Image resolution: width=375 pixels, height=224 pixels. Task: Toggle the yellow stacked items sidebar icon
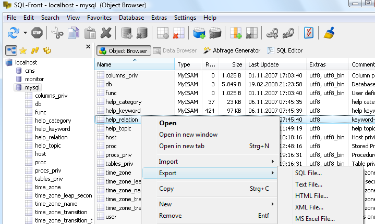tap(47, 50)
